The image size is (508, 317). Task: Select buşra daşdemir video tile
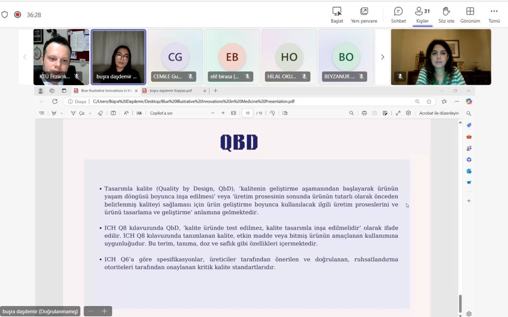point(118,57)
